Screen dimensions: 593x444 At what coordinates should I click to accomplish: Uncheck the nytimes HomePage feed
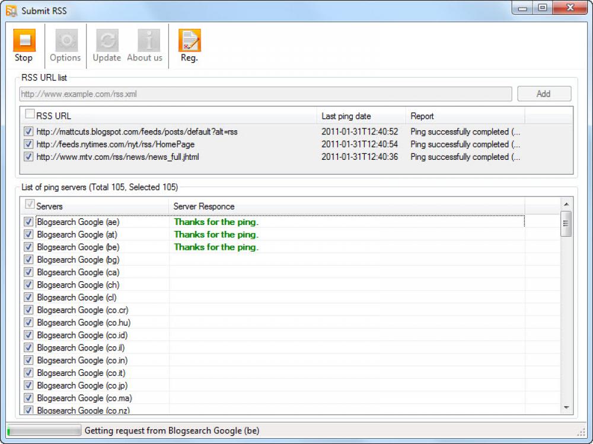(x=29, y=144)
